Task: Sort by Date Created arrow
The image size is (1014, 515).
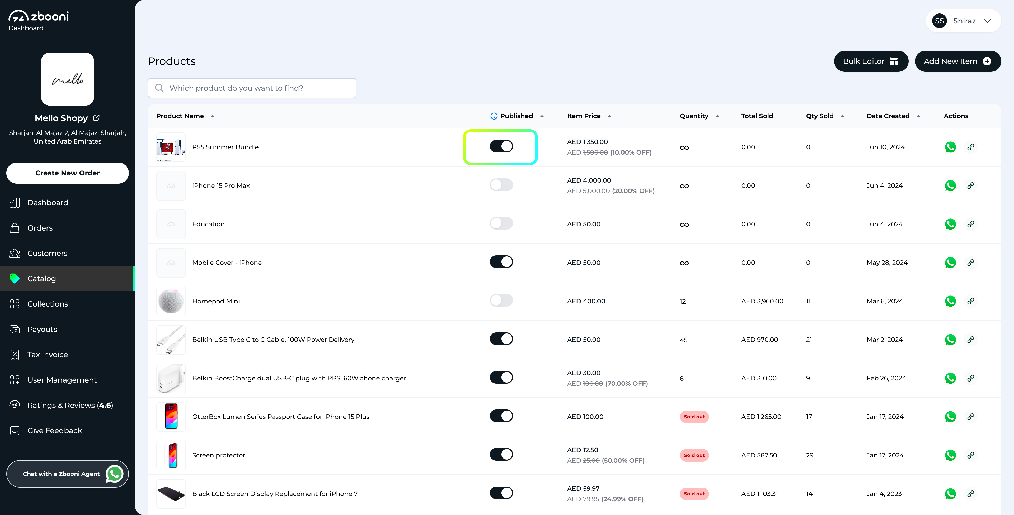Action: click(x=918, y=116)
